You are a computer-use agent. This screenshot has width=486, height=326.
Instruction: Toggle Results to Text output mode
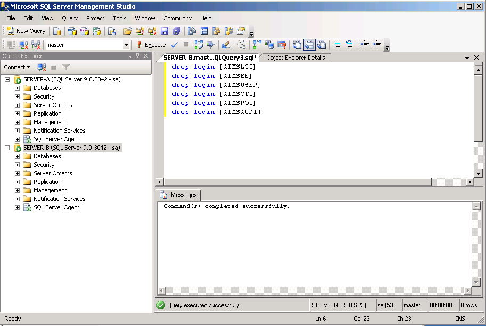296,45
